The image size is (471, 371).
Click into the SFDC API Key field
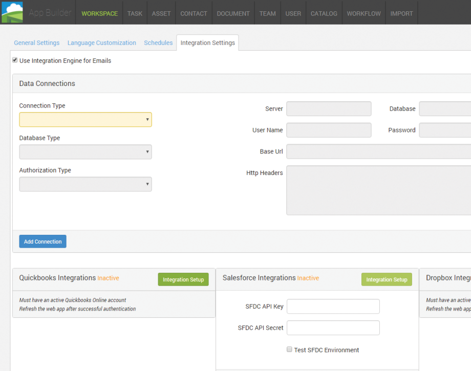[333, 306]
